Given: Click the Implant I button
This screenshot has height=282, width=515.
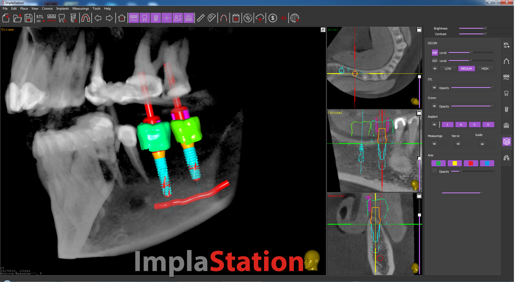Looking at the screenshot, I should (x=447, y=125).
